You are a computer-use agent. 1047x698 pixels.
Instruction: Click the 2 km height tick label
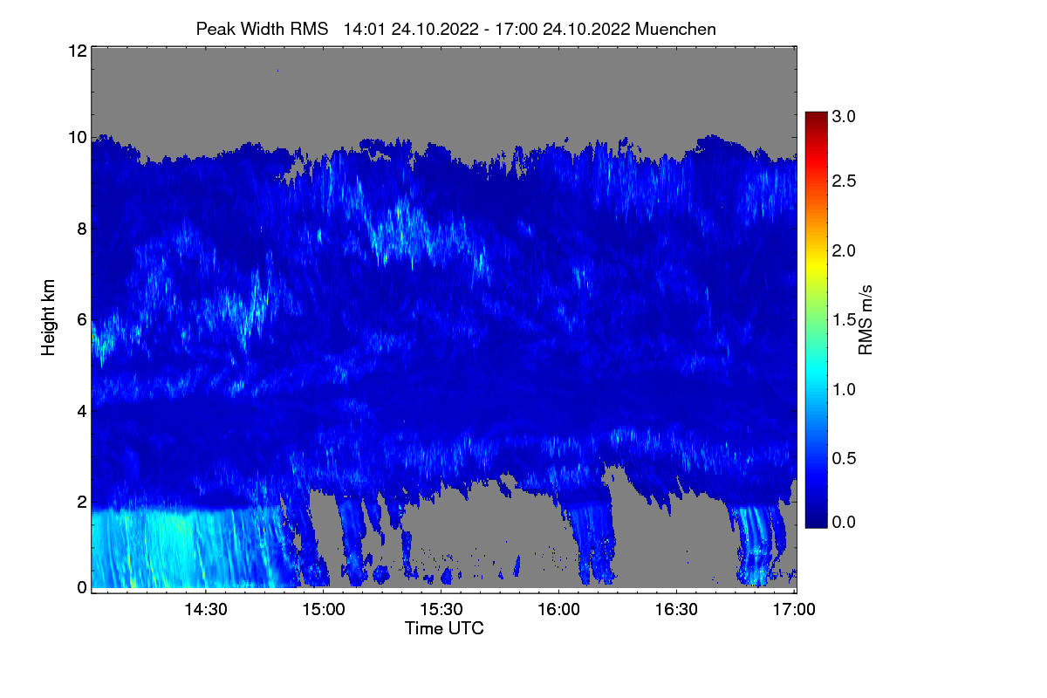tap(81, 501)
